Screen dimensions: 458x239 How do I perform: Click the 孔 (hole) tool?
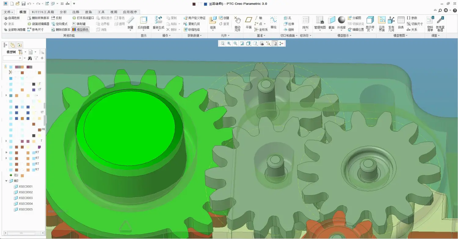coord(287,18)
